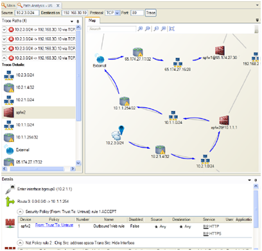Click the Trace button

click(151, 13)
